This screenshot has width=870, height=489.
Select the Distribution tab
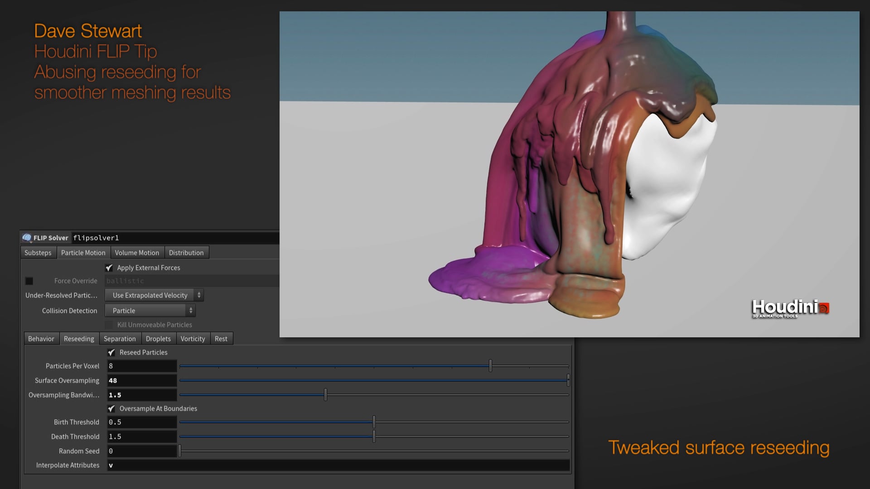[186, 253]
